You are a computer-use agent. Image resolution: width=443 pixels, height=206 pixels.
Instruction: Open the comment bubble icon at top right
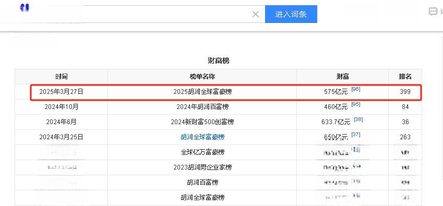[433, 11]
